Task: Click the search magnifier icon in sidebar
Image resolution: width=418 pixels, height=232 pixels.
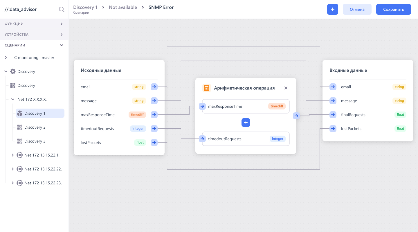Action: pyautogui.click(x=62, y=9)
